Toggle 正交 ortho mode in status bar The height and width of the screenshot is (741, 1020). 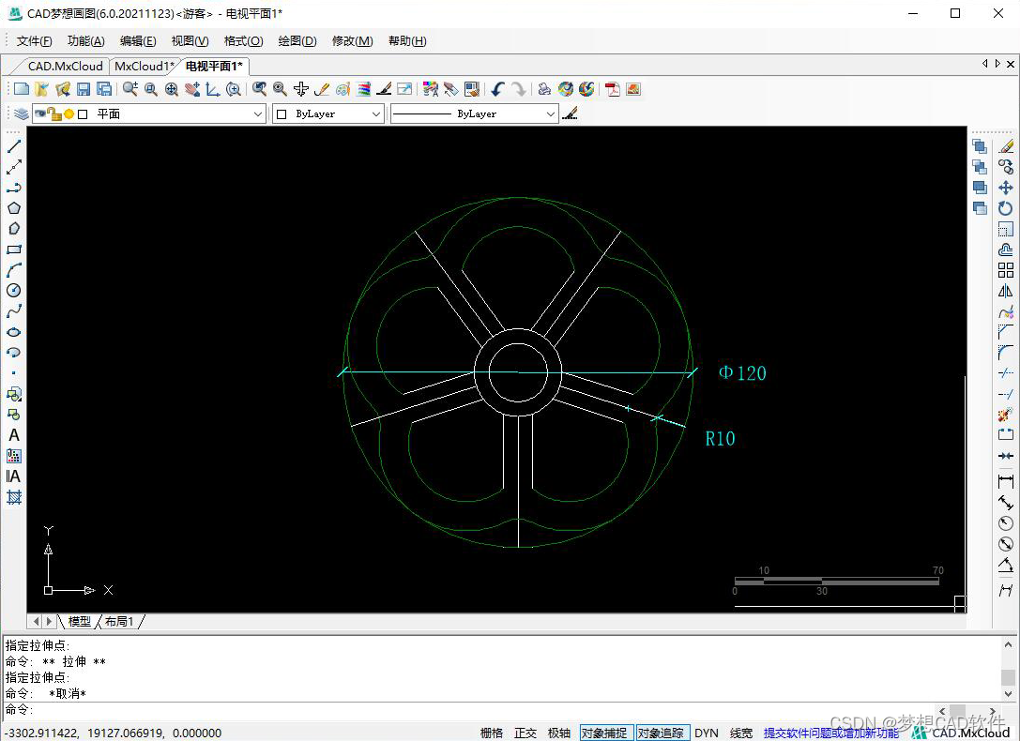[x=525, y=733]
